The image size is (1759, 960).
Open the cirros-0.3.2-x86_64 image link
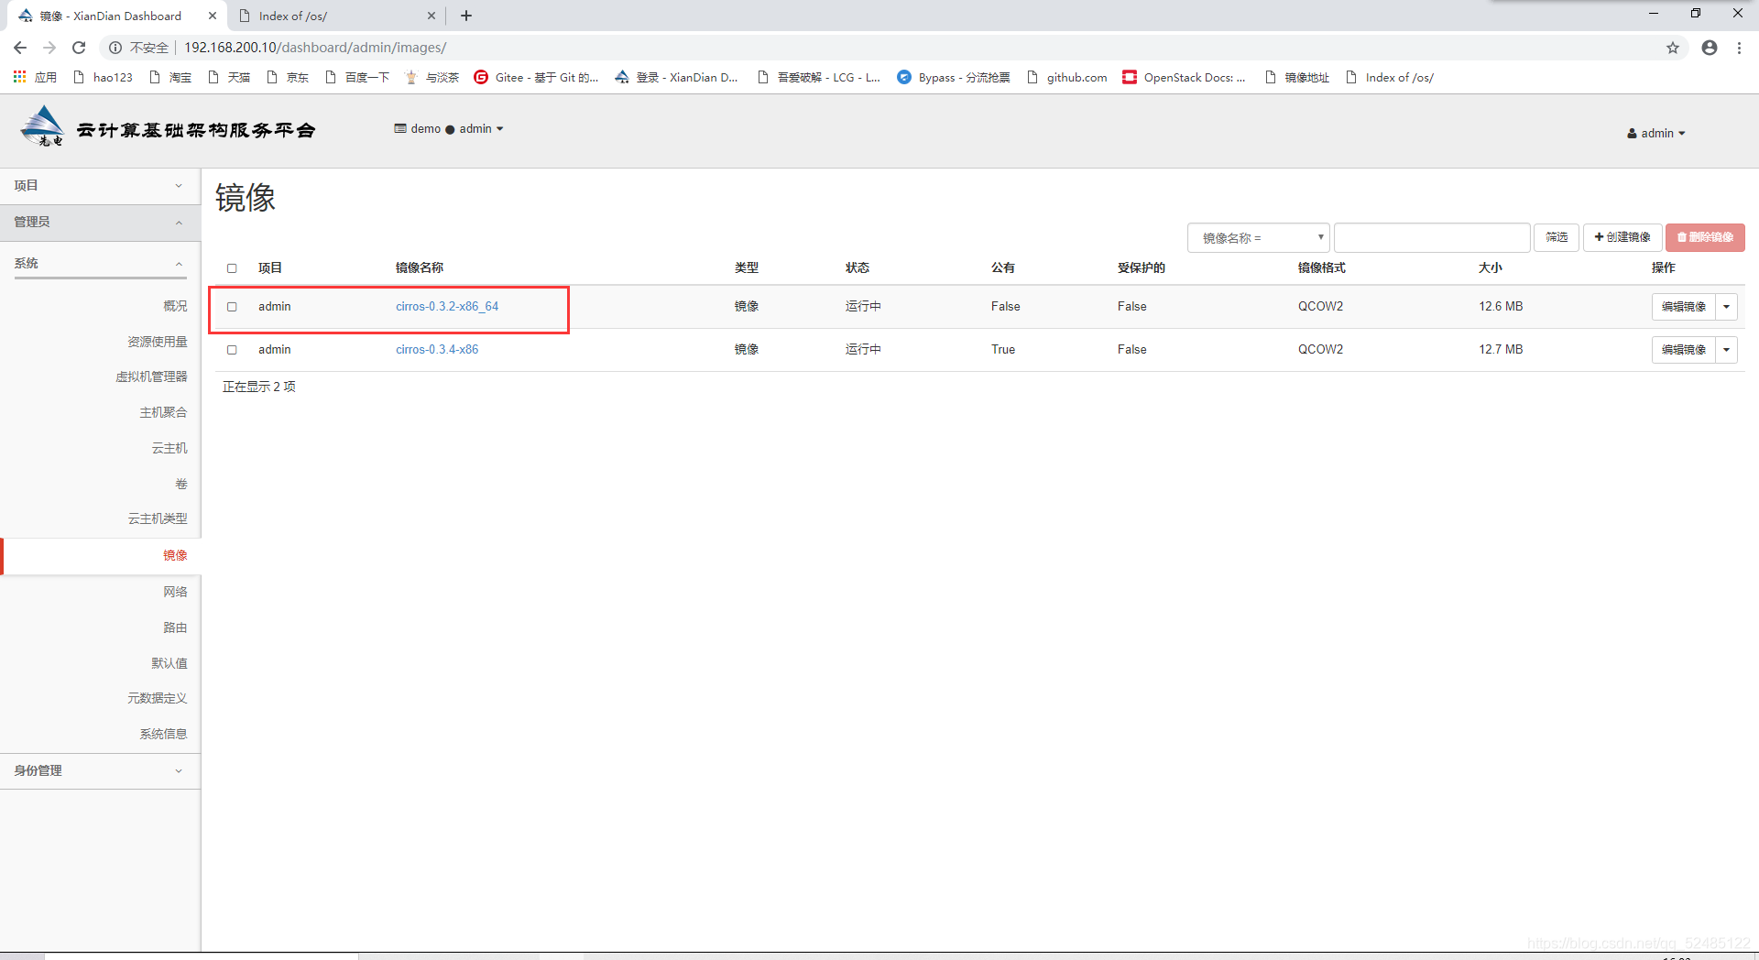tap(447, 306)
